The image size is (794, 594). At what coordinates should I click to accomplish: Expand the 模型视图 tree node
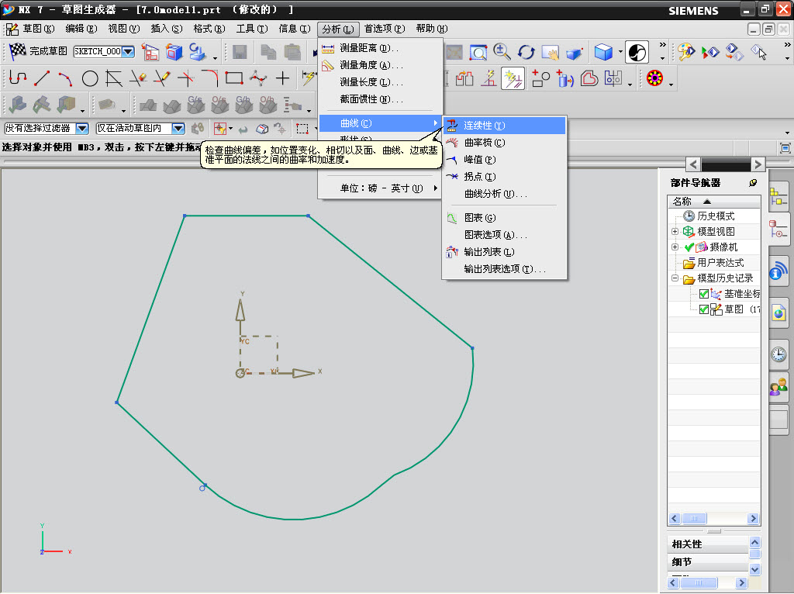(x=675, y=231)
